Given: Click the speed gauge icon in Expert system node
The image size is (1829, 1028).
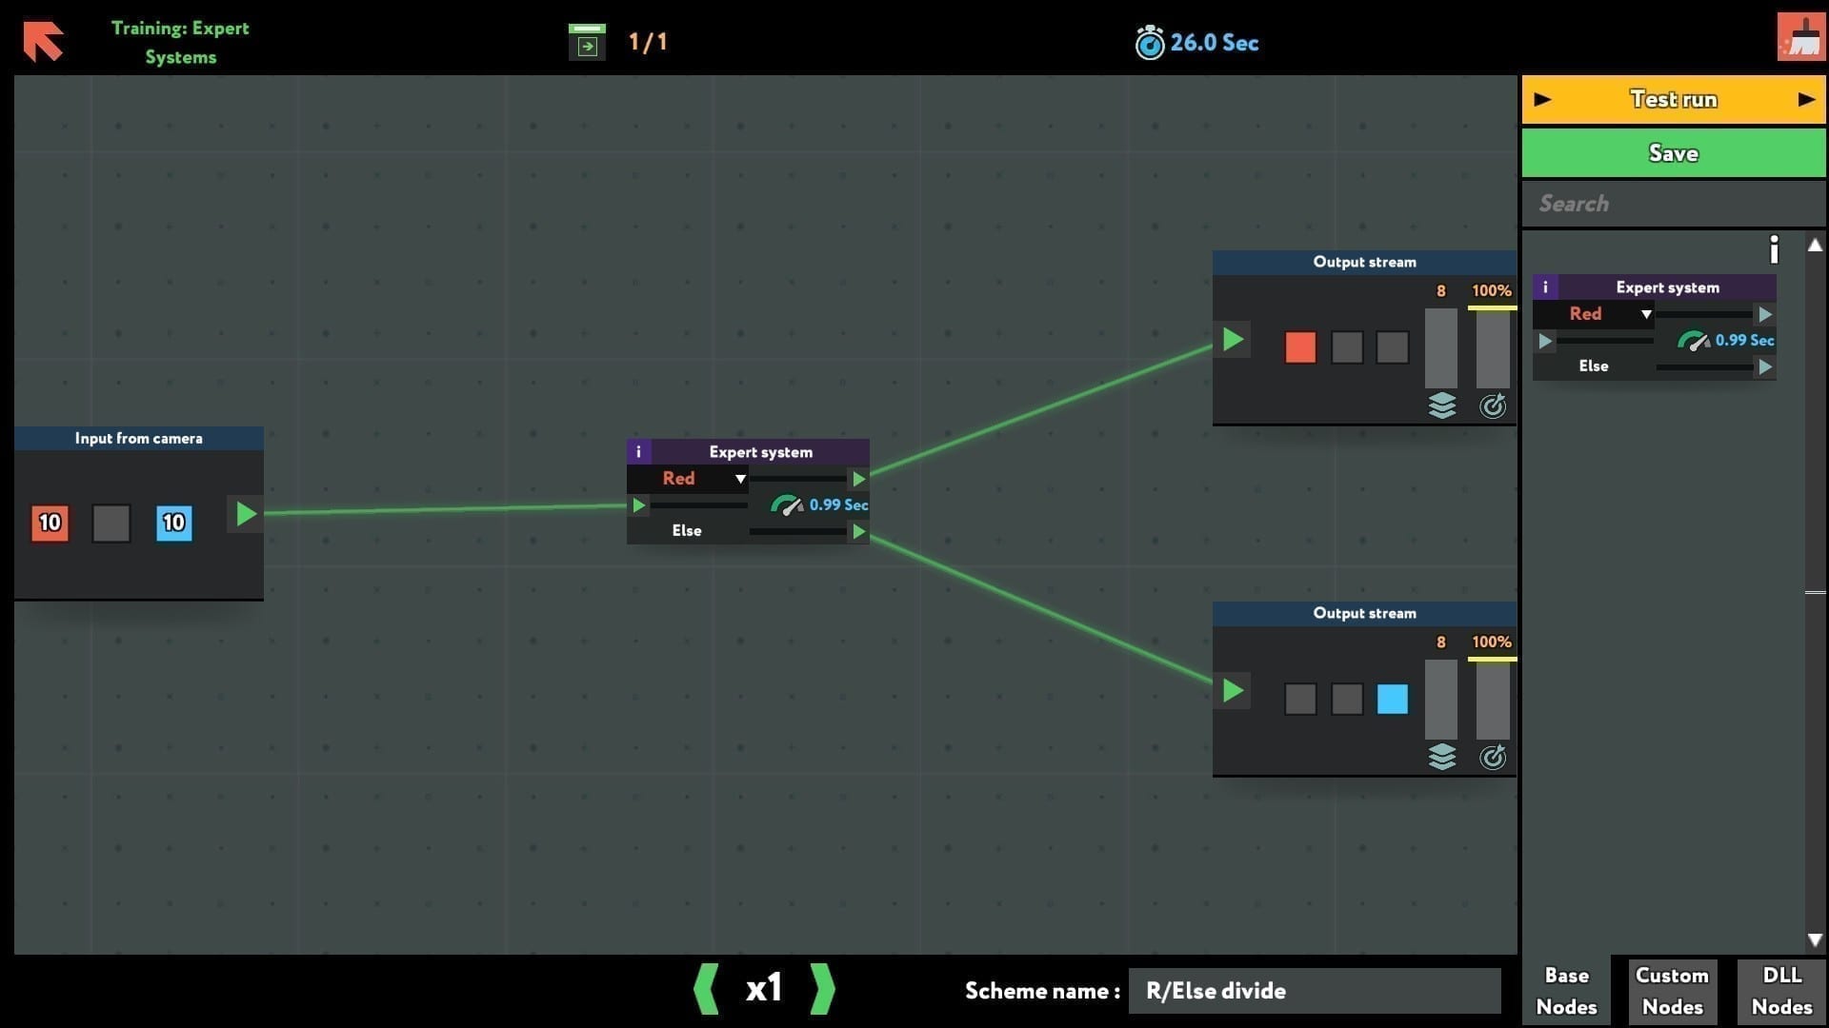Looking at the screenshot, I should [x=786, y=505].
